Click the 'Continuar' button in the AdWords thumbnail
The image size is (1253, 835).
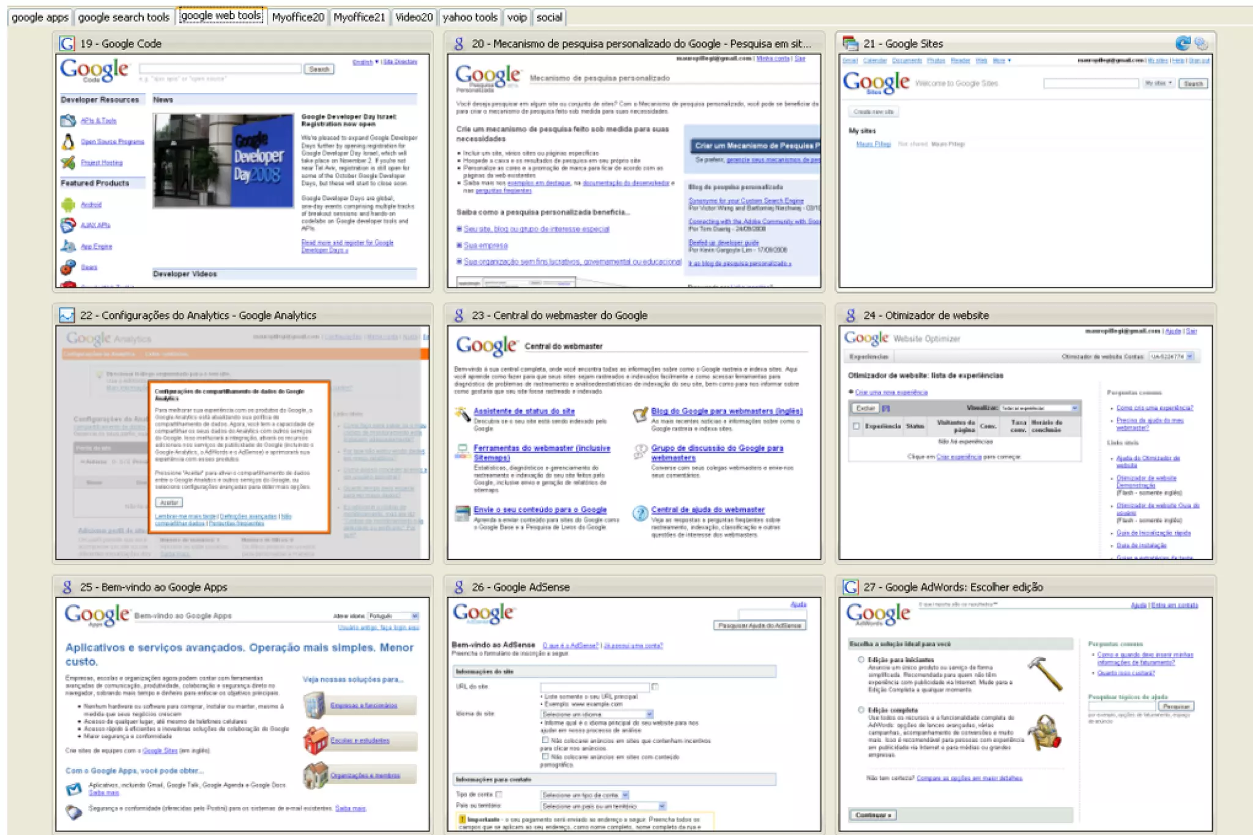coord(872,815)
